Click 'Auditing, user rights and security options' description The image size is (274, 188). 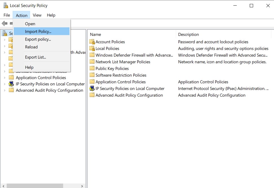coord(223,48)
